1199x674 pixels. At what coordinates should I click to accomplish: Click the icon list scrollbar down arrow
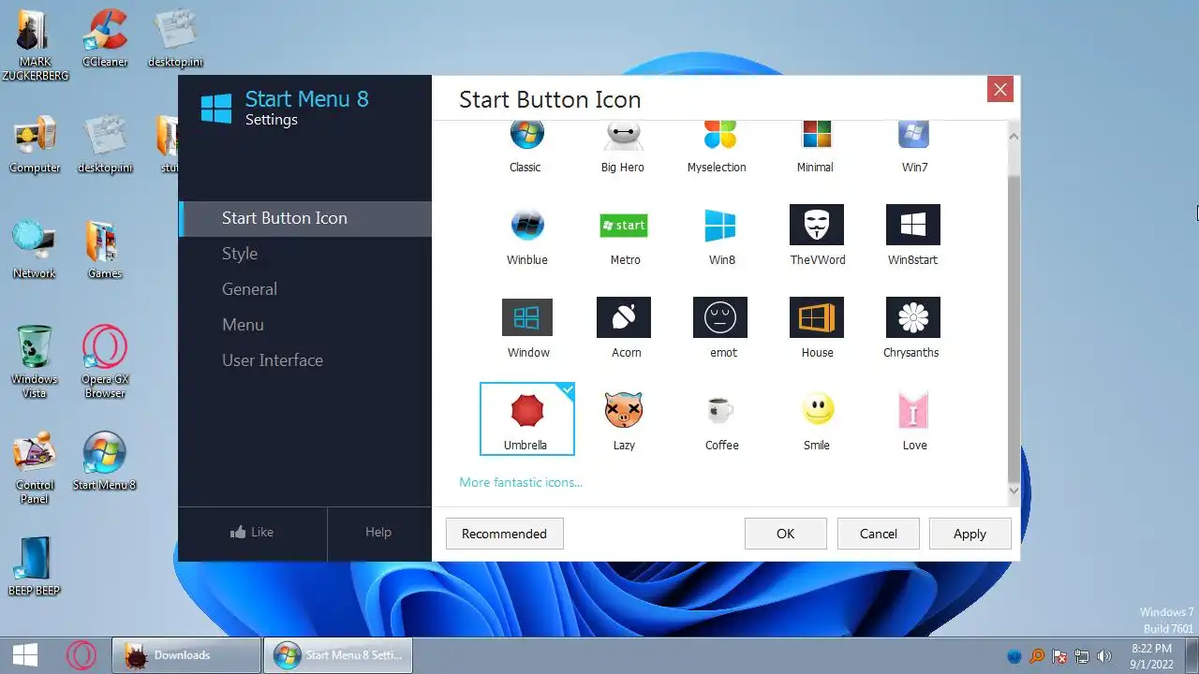1013,491
